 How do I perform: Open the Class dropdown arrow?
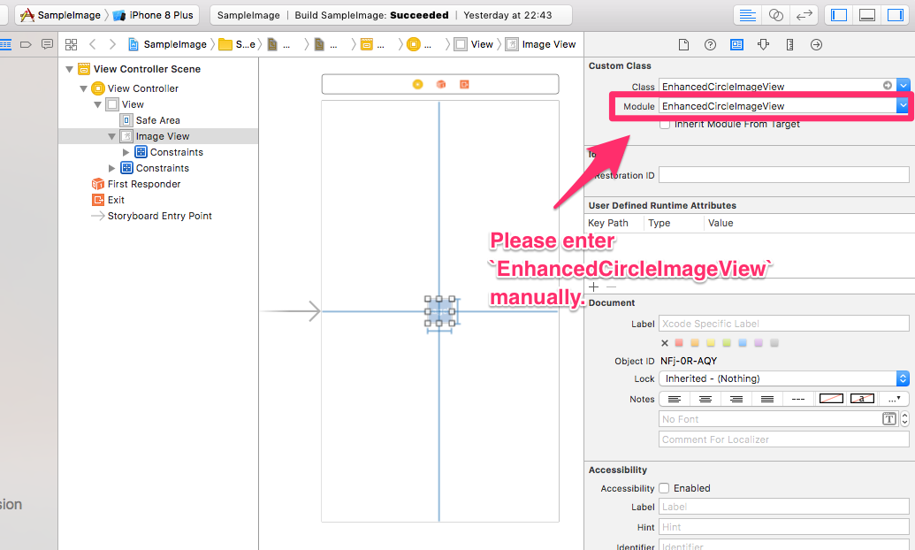pos(904,86)
